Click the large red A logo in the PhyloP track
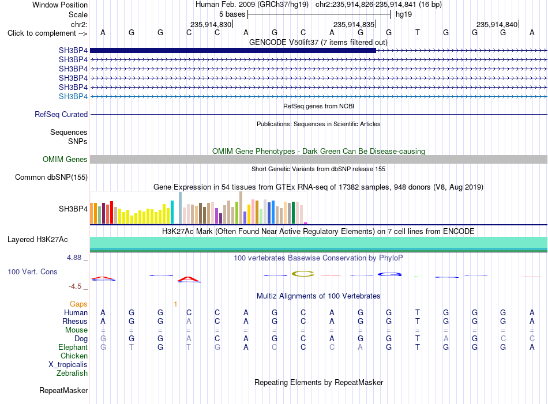Viewport: 548px width, 404px height. pos(189,280)
